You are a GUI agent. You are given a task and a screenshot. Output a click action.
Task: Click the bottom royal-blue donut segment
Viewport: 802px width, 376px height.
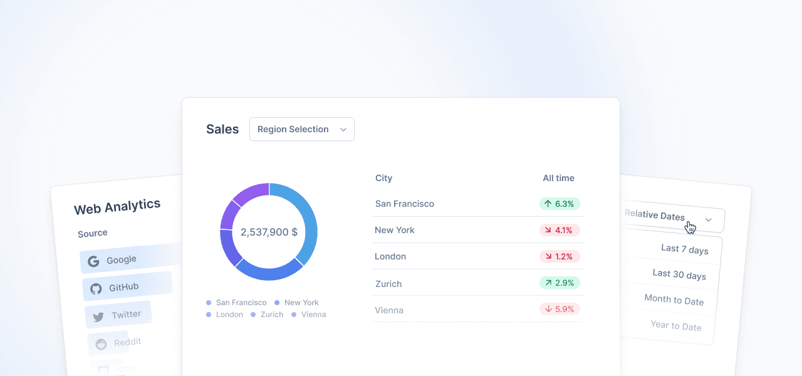[x=270, y=272]
